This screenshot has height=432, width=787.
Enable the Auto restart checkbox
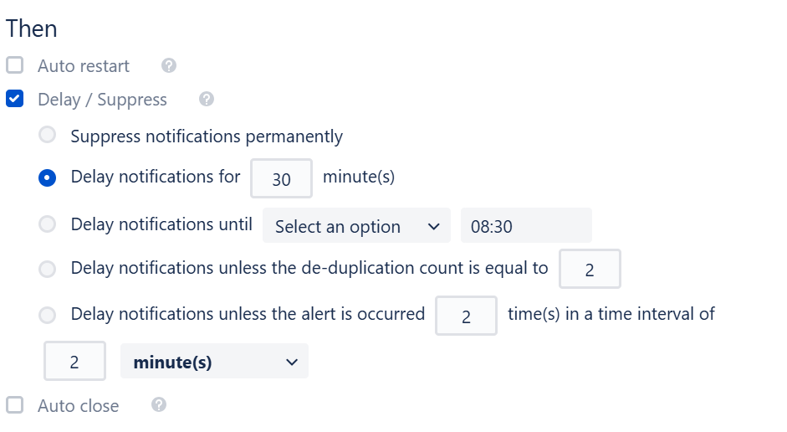[x=14, y=65]
